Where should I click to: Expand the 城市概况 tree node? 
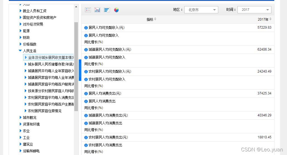21,117
